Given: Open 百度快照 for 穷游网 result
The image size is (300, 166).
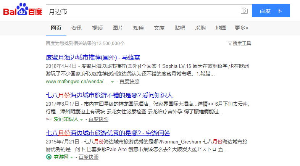Looking at the screenshot, I should pos(89,157).
